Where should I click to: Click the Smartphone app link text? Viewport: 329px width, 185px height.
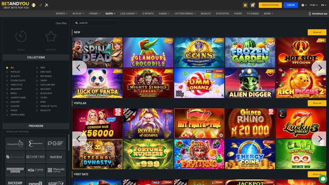click(320, 14)
